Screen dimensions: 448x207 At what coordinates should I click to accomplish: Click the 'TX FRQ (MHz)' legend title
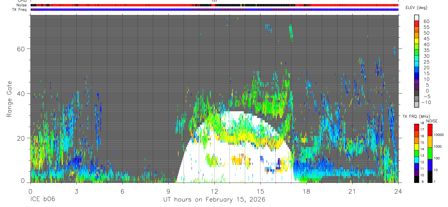416,116
